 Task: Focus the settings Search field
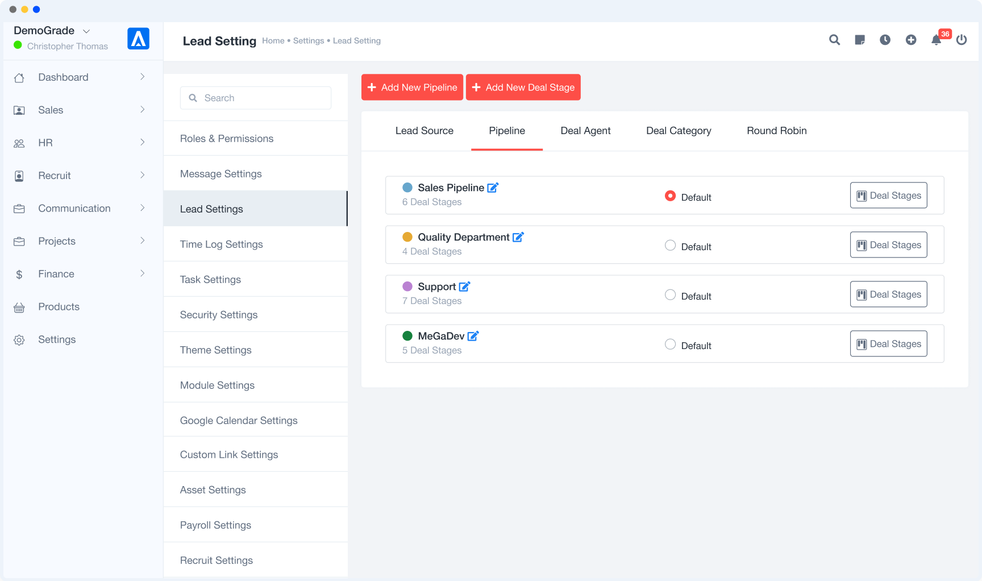(256, 98)
